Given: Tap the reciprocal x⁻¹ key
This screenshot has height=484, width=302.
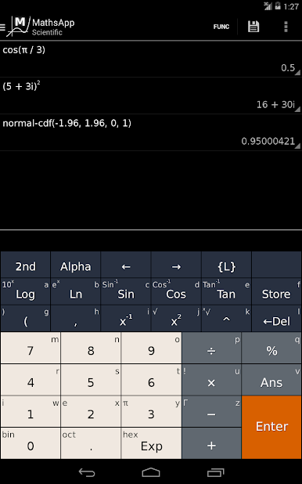Looking at the screenshot, I should tap(126, 319).
